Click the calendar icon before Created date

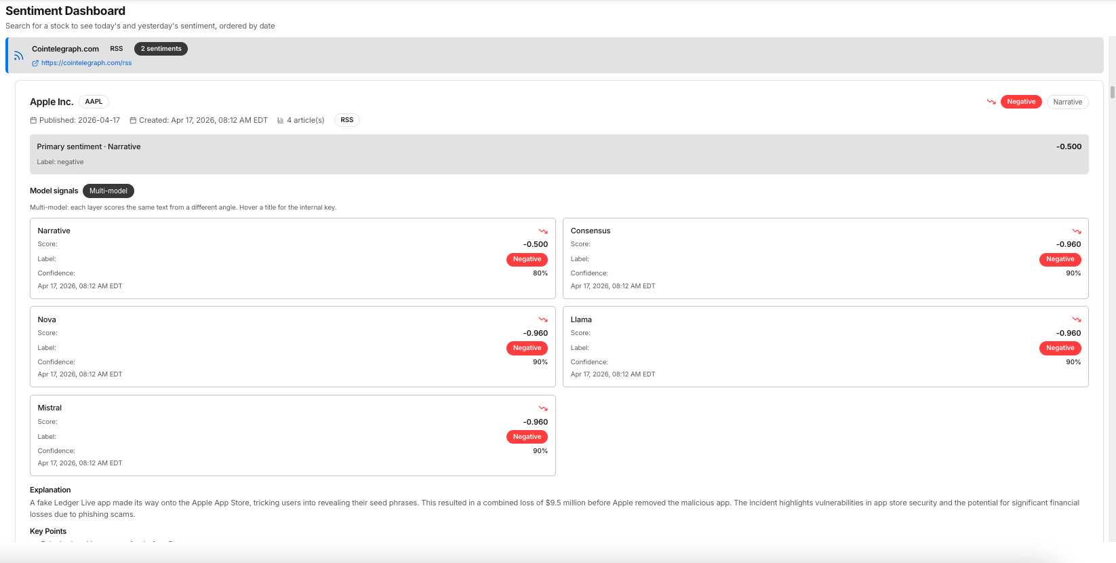[133, 120]
